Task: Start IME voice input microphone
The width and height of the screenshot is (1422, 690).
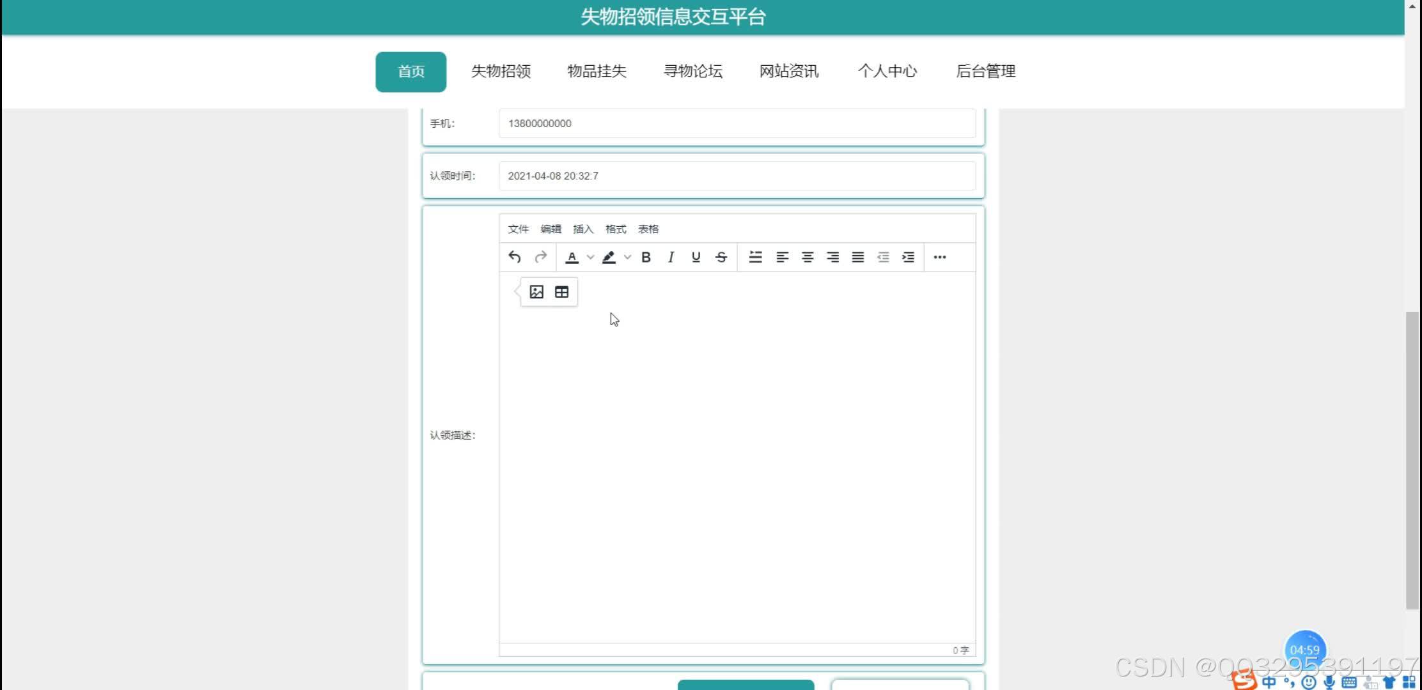Action: (x=1329, y=682)
